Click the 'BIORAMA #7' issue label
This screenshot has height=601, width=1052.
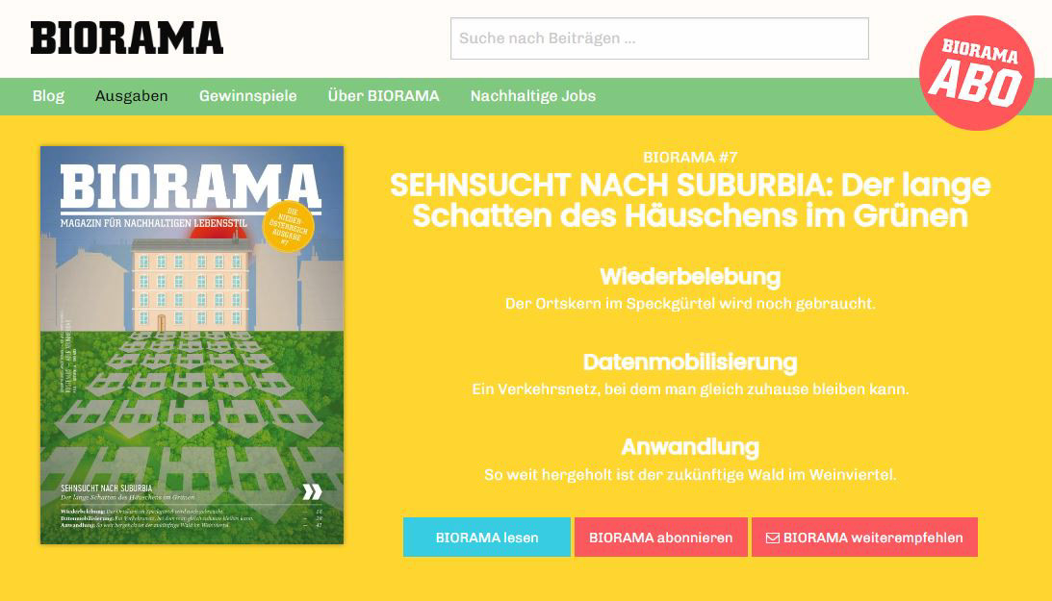690,158
